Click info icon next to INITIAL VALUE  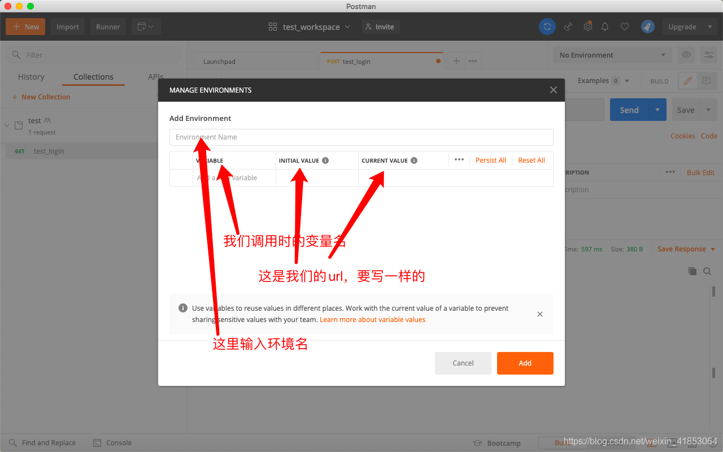pos(325,160)
